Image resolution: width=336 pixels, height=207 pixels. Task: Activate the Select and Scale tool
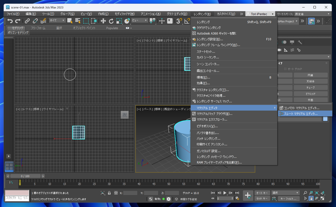click(119, 21)
